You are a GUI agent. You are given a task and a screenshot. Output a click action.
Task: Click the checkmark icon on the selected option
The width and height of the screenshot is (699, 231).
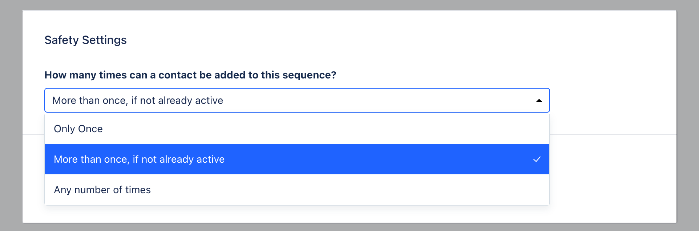(537, 159)
